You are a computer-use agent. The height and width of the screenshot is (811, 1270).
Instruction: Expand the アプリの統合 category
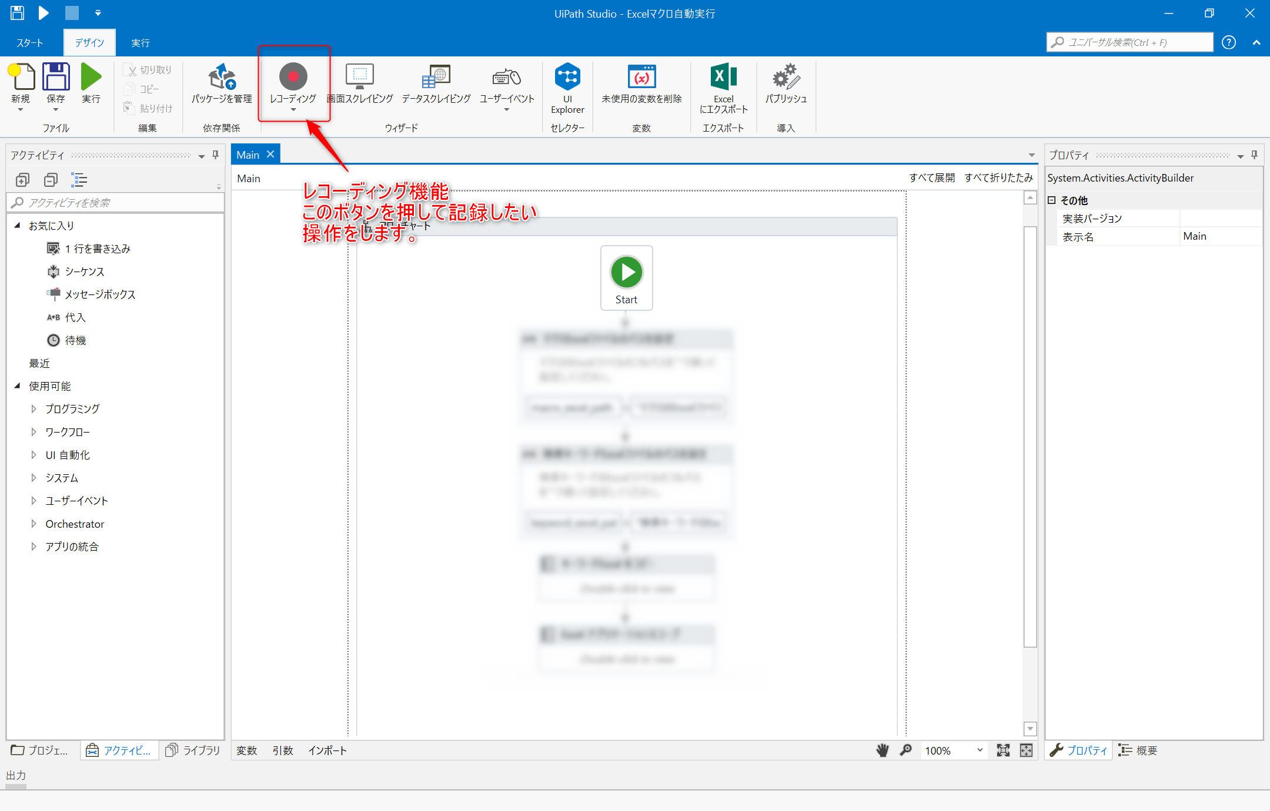(x=34, y=547)
